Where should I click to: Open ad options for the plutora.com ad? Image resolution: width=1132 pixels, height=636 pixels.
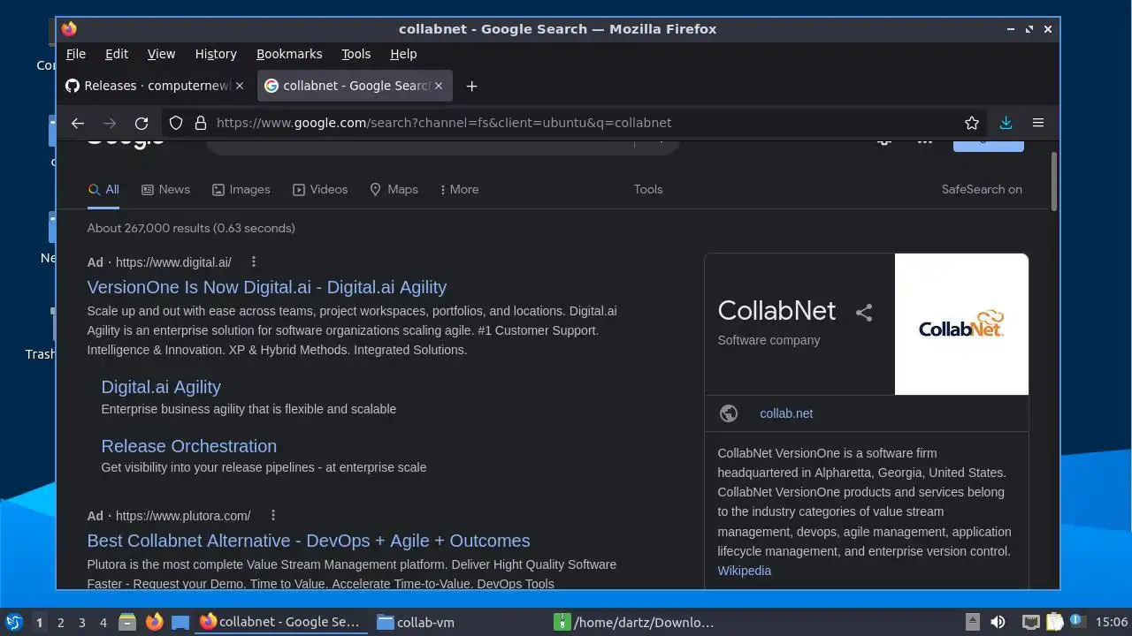[273, 515]
